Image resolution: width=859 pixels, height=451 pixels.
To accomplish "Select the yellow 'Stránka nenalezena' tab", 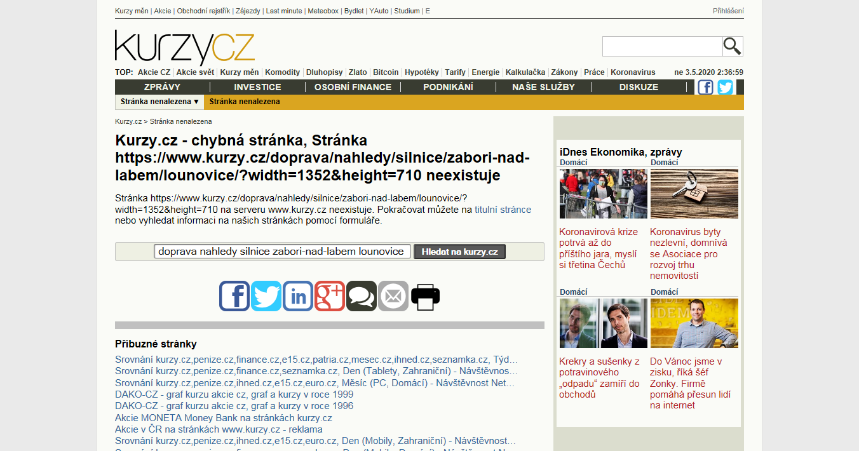I will tap(245, 102).
